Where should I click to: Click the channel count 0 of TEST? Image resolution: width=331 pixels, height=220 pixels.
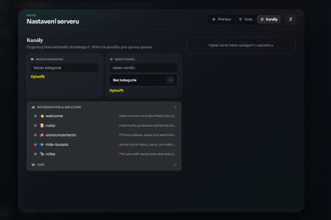175,165
